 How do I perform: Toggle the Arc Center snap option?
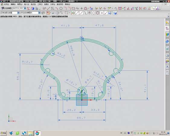point(94,13)
